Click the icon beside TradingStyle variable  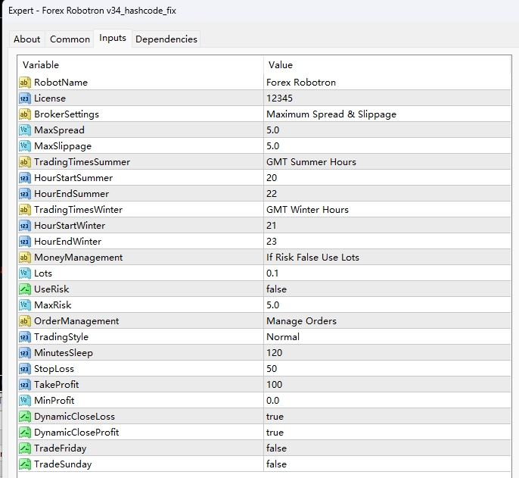tap(24, 336)
